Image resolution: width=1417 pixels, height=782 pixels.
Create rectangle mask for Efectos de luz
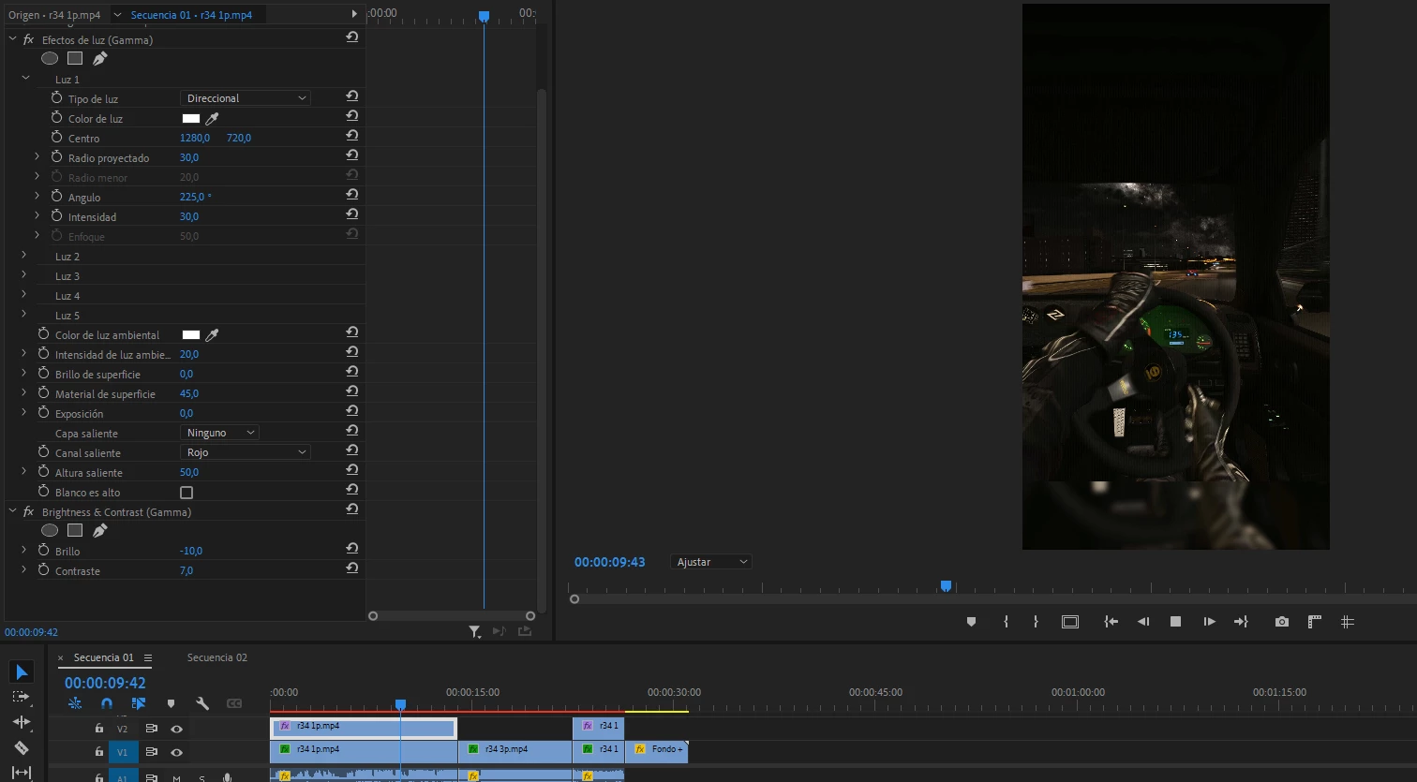pos(75,58)
